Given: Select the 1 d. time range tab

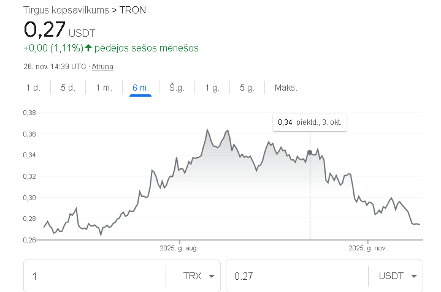Looking at the screenshot, I should coord(33,88).
